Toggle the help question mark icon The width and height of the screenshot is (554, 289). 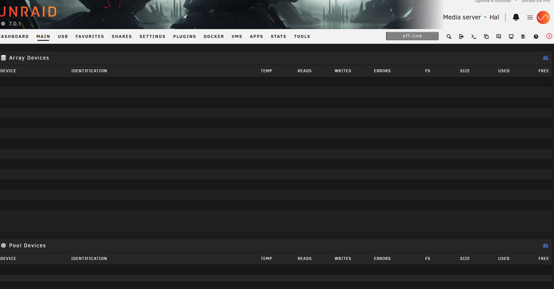point(536,37)
